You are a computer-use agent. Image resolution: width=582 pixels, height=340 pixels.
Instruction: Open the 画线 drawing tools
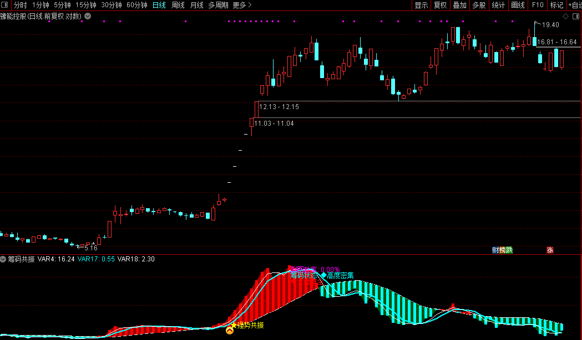(x=518, y=5)
